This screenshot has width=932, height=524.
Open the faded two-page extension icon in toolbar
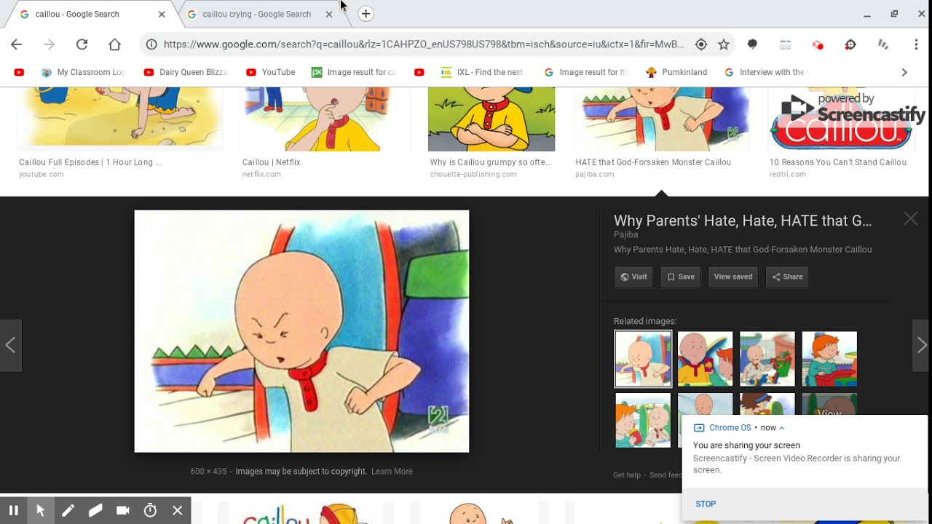point(785,44)
